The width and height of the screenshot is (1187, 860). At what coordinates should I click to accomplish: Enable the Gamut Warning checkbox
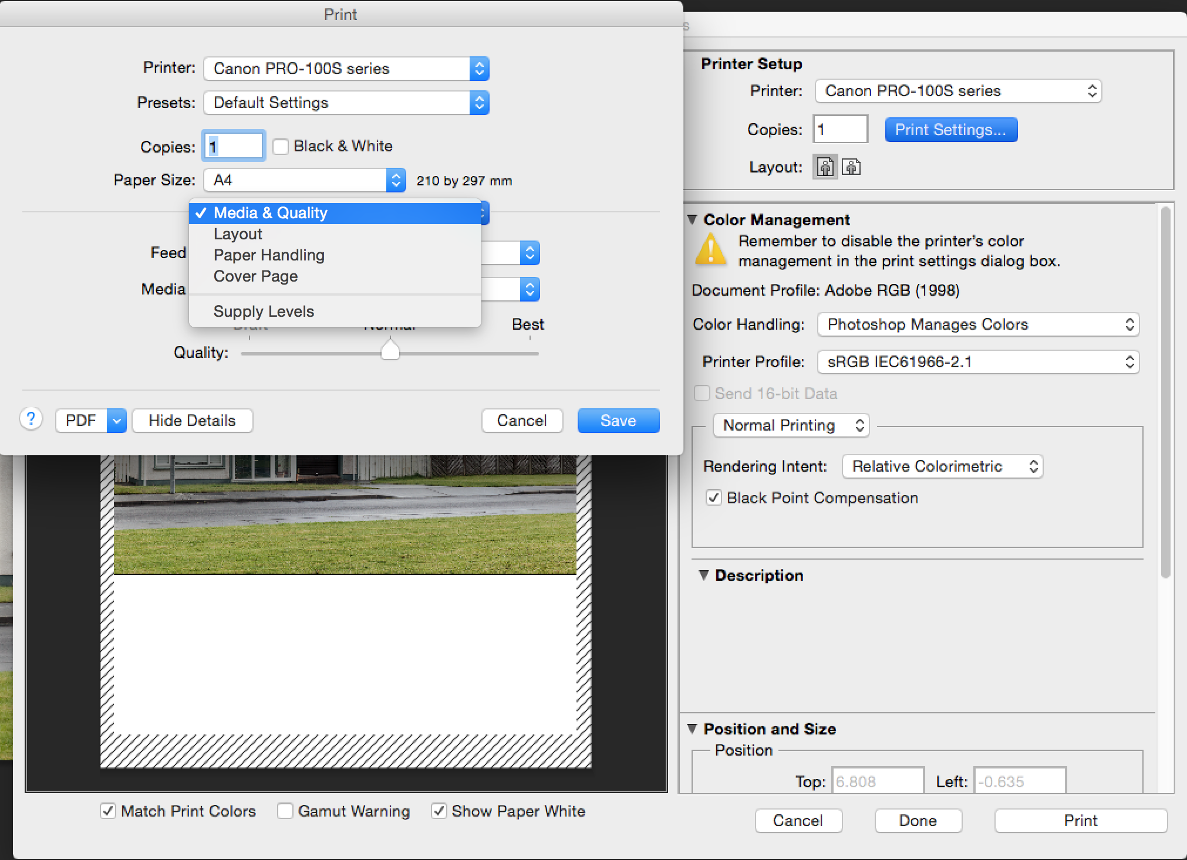pyautogui.click(x=285, y=811)
